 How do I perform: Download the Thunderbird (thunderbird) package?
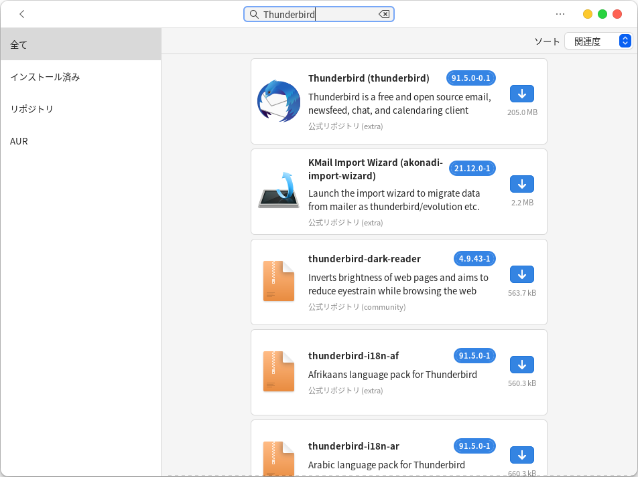[521, 94]
